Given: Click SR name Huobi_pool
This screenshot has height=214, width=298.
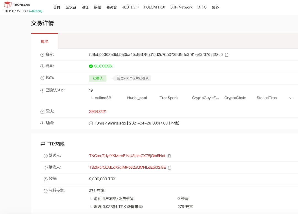Looking at the screenshot, I should (137, 98).
